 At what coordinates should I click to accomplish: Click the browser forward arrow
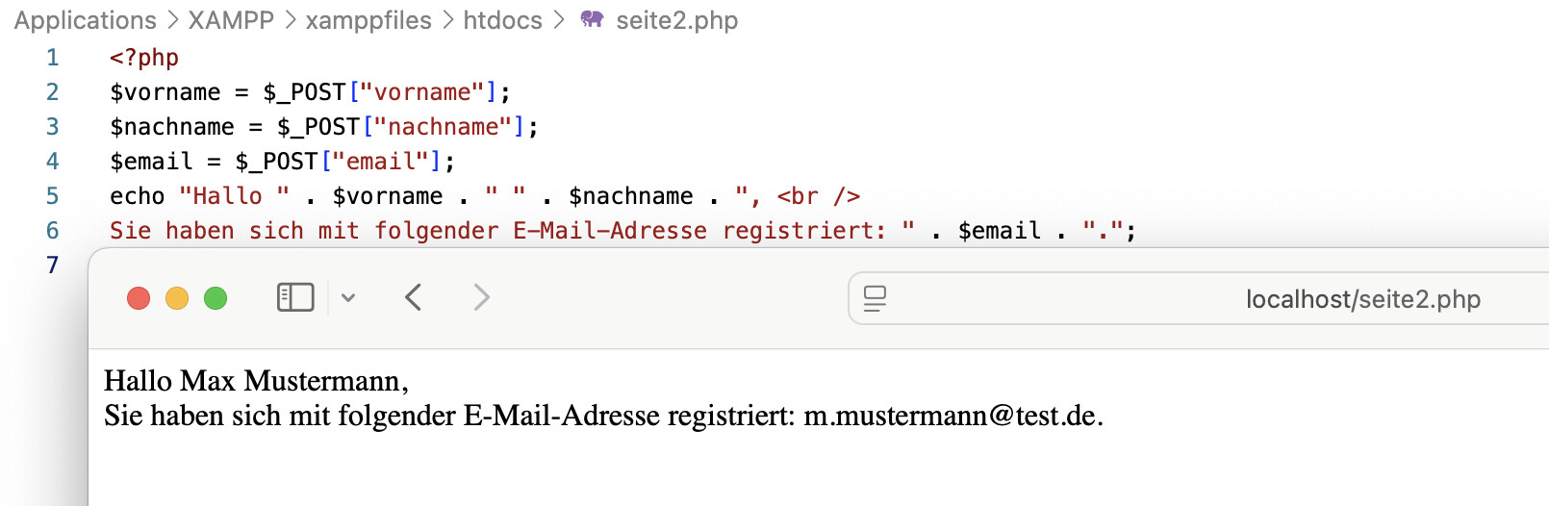pos(481,297)
